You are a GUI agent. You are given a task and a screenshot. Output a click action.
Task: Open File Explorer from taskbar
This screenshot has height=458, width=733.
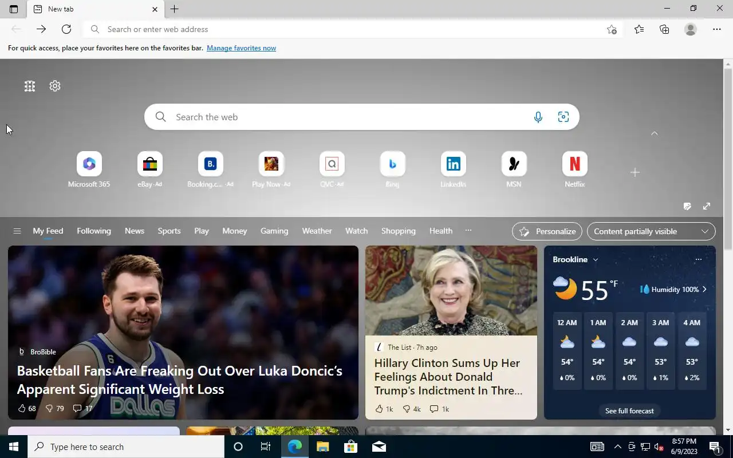[323, 447]
